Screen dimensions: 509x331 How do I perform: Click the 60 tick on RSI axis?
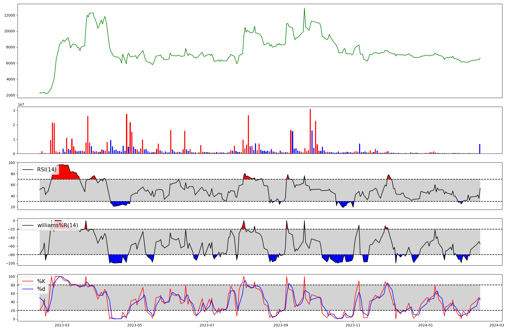point(13,185)
